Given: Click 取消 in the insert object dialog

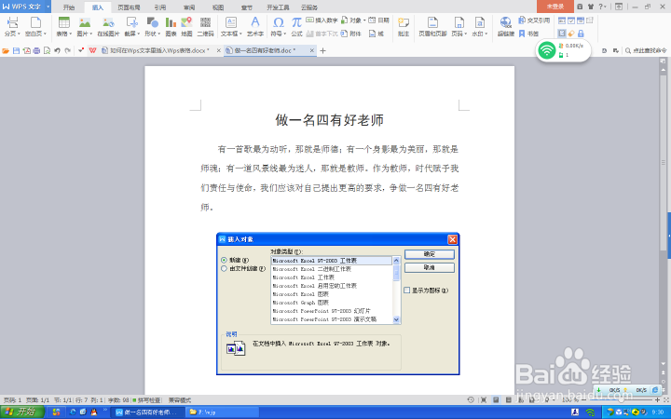Looking at the screenshot, I should click(430, 267).
